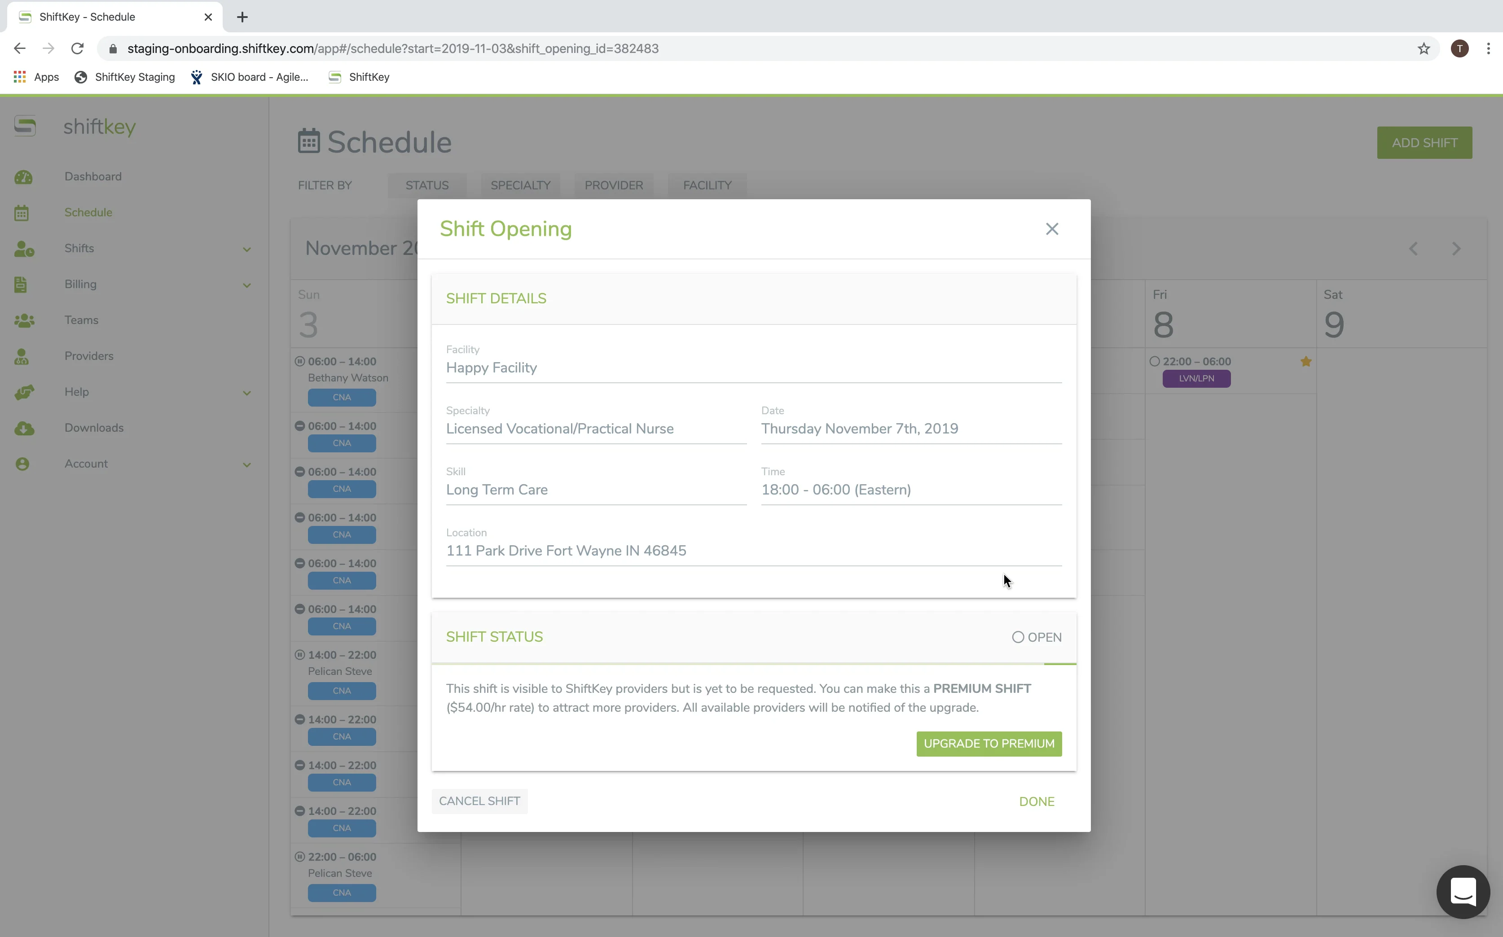Close the Shift Opening dialog with X

(1052, 229)
